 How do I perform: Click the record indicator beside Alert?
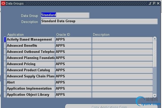point(5,82)
